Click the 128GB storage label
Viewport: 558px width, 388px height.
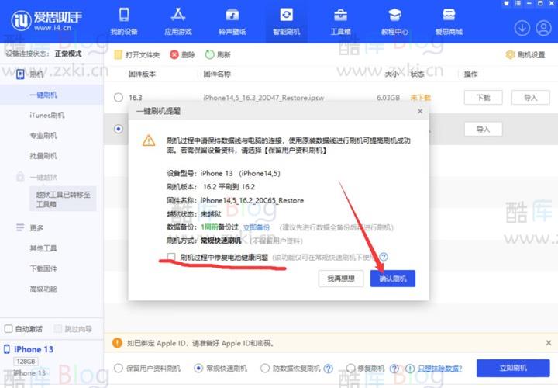pyautogui.click(x=26, y=362)
